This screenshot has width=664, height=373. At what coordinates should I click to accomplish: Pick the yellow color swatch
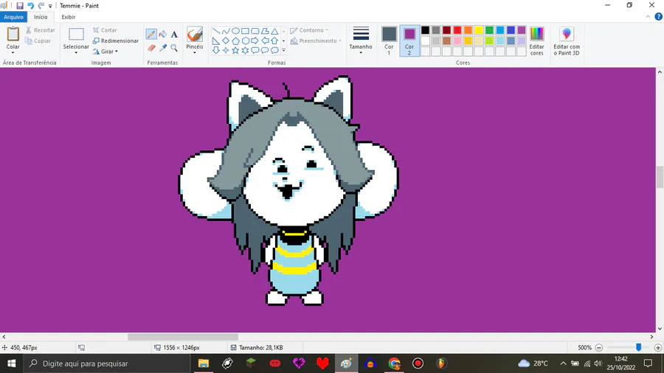pos(478,30)
